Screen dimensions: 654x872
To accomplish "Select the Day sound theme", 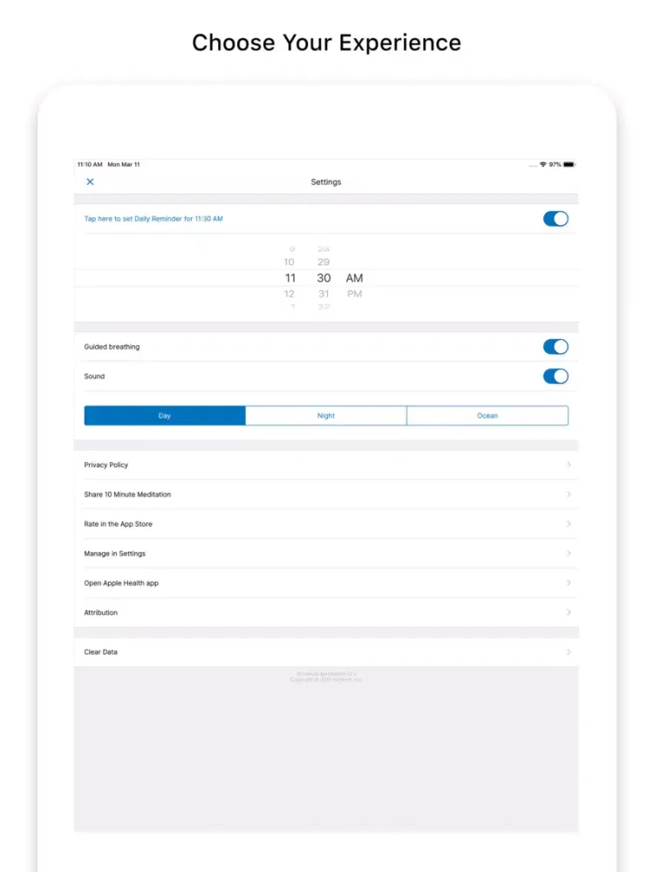I will tap(165, 415).
